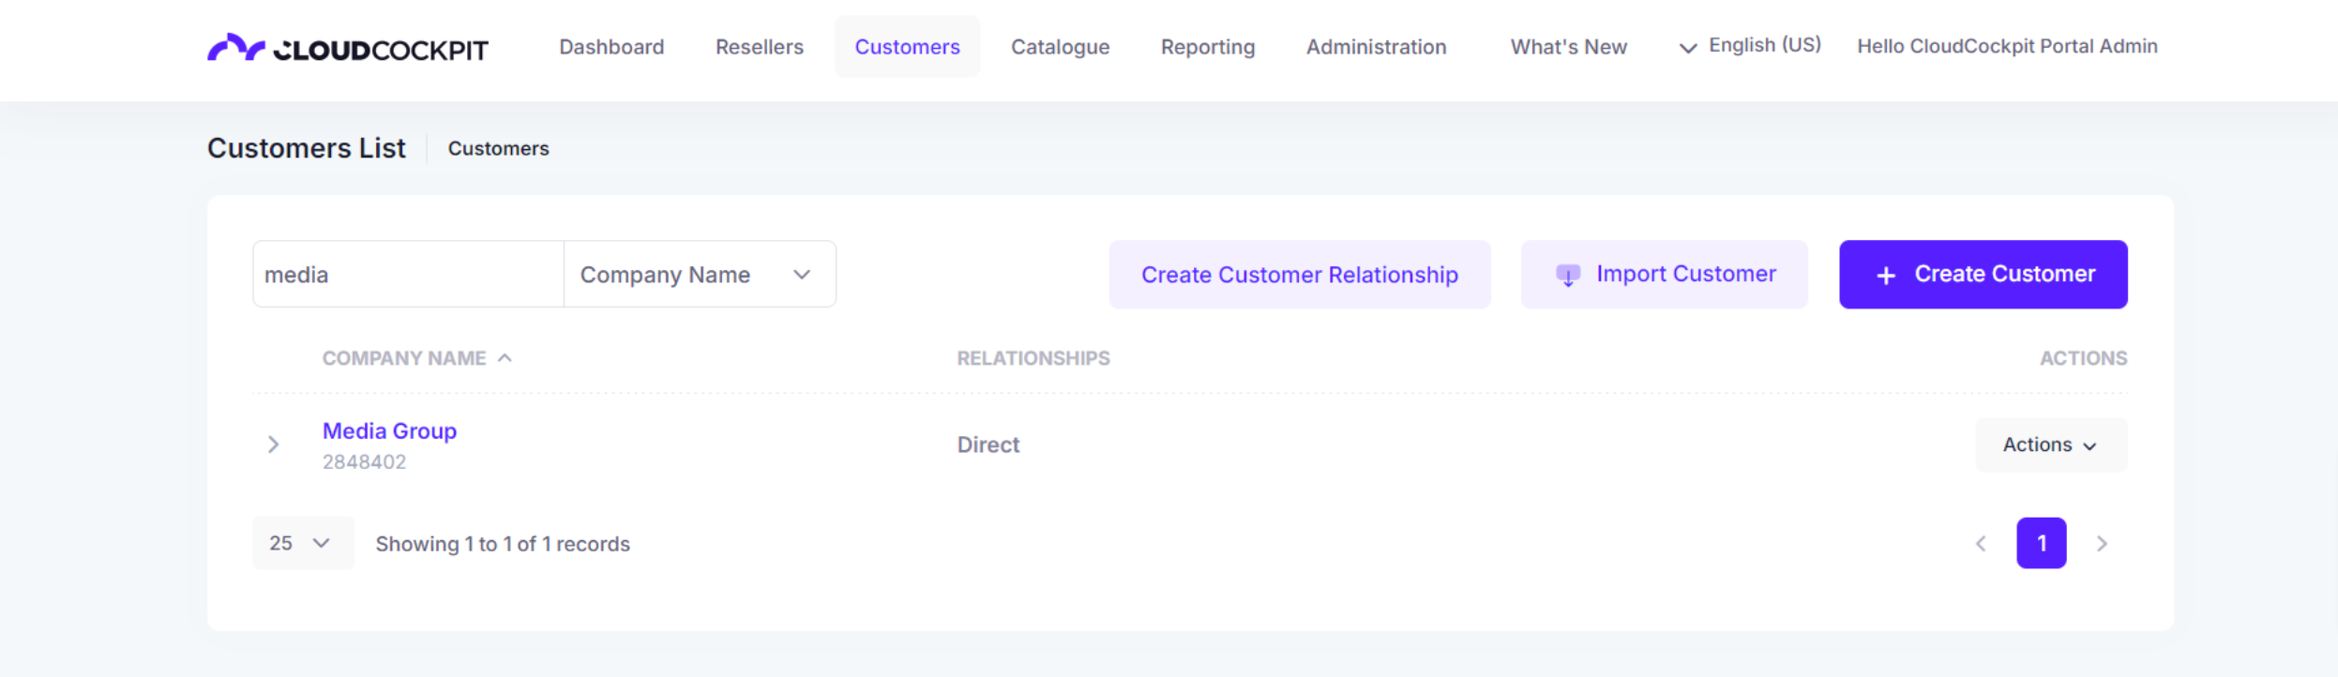
Task: Click the Import Customer button
Action: point(1665,275)
